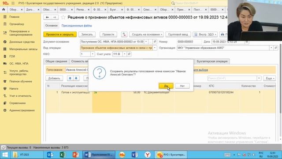Open Главное section in sidebar
The width and height of the screenshot is (282, 159).
15,17
